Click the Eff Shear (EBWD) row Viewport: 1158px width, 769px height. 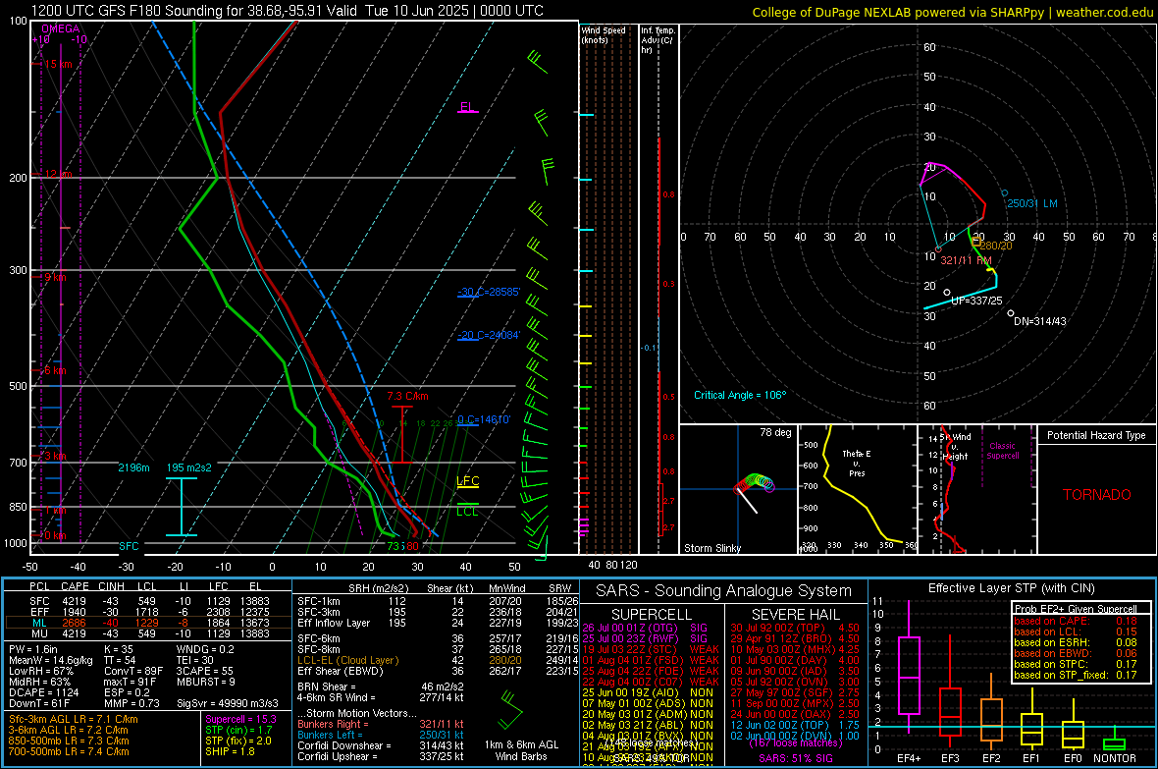pyautogui.click(x=438, y=672)
